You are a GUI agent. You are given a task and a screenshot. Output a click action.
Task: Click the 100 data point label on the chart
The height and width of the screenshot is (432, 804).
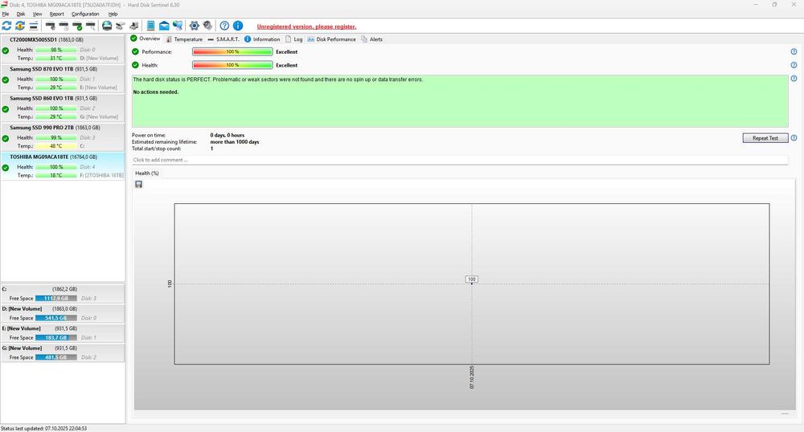[x=472, y=279]
